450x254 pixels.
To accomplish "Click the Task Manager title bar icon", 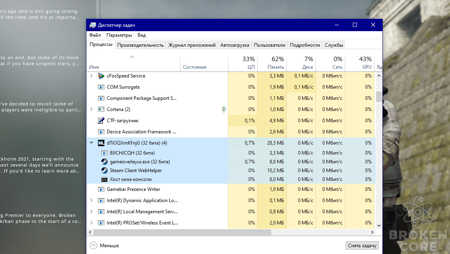I will coord(92,25).
